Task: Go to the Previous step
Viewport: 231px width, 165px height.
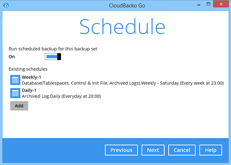Action: click(121, 150)
